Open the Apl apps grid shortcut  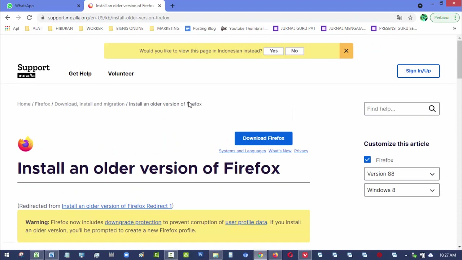12,28
